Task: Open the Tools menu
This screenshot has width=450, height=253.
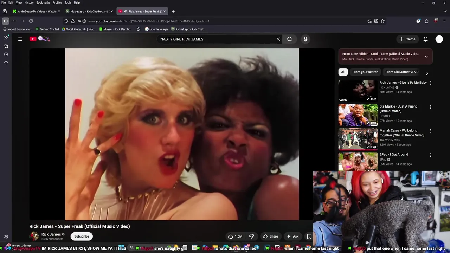Action: pyautogui.click(x=68, y=2)
